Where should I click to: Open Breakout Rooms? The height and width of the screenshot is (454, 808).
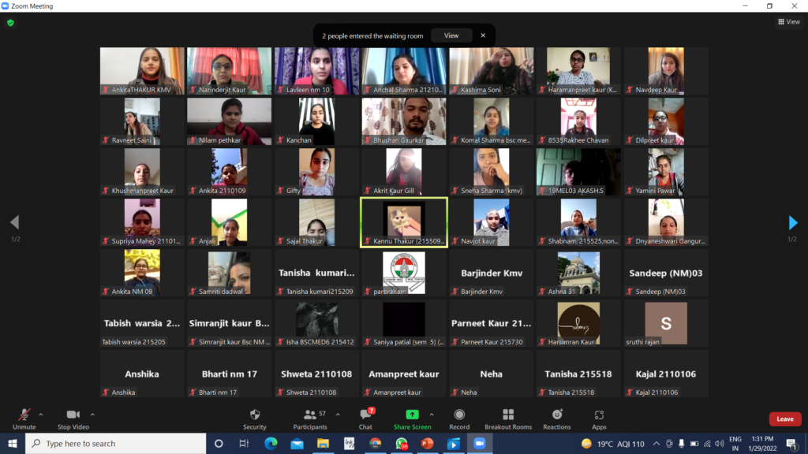(x=507, y=418)
